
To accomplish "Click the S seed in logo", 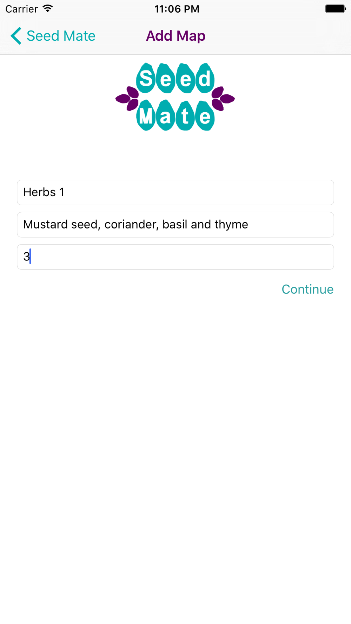I will tap(146, 78).
